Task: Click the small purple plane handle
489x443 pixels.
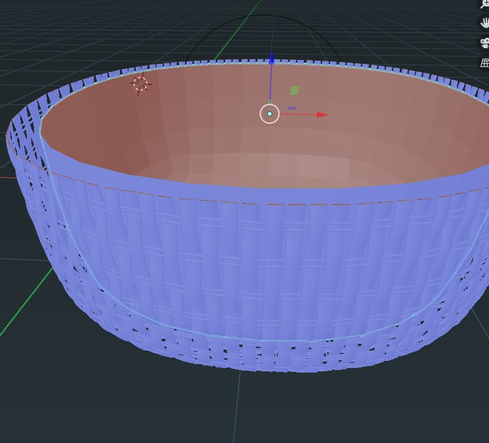Action: pyautogui.click(x=292, y=108)
